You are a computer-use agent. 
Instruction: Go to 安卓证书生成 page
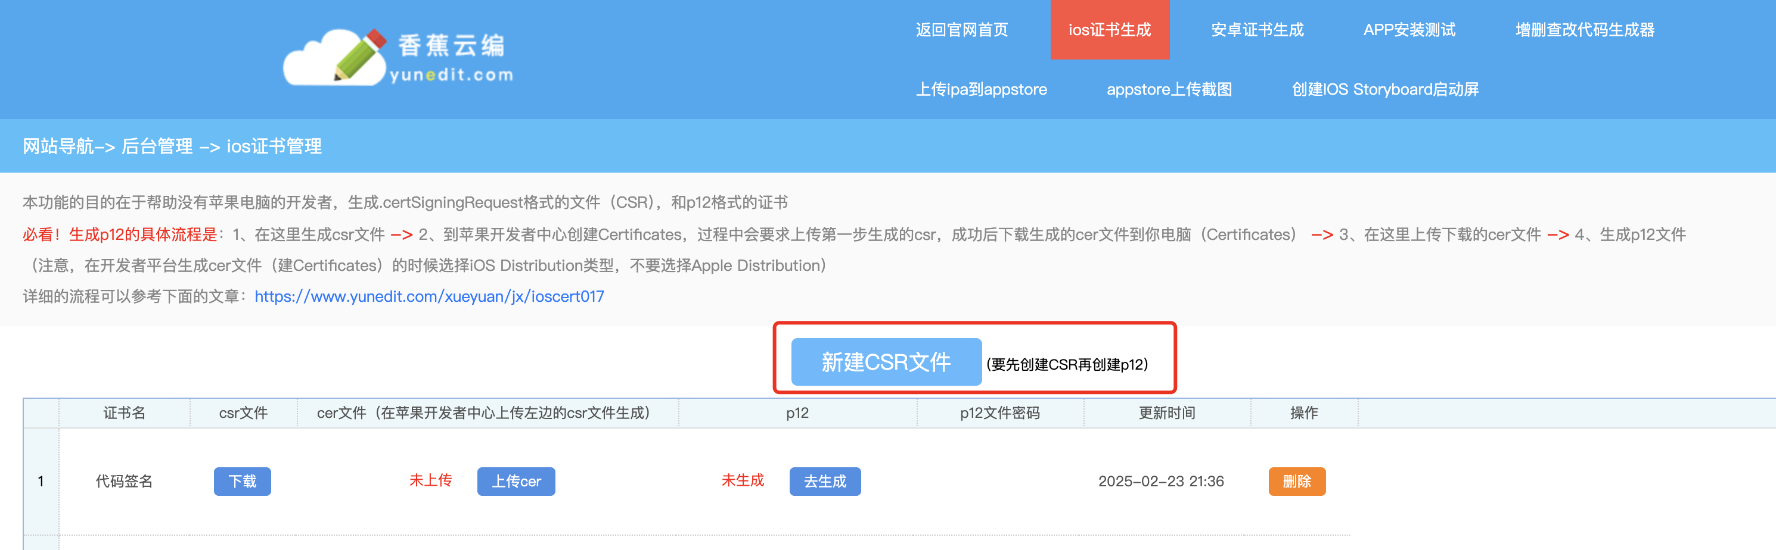pos(1257,30)
